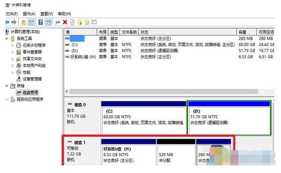Screen dimensions: 281x173
Task: Select the (D:) volume row in list
Action: click(169, 51)
